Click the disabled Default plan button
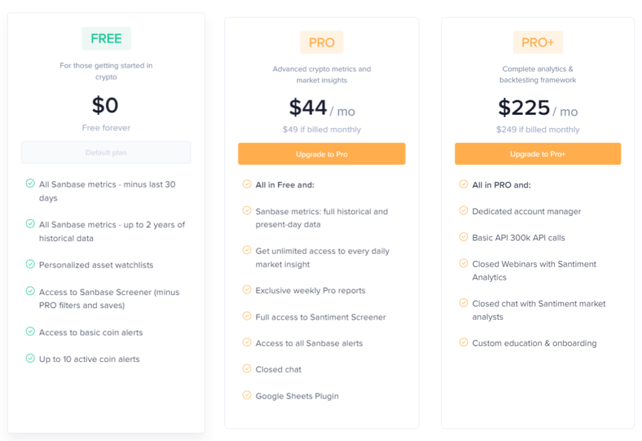This screenshot has width=642, height=441. (x=106, y=152)
